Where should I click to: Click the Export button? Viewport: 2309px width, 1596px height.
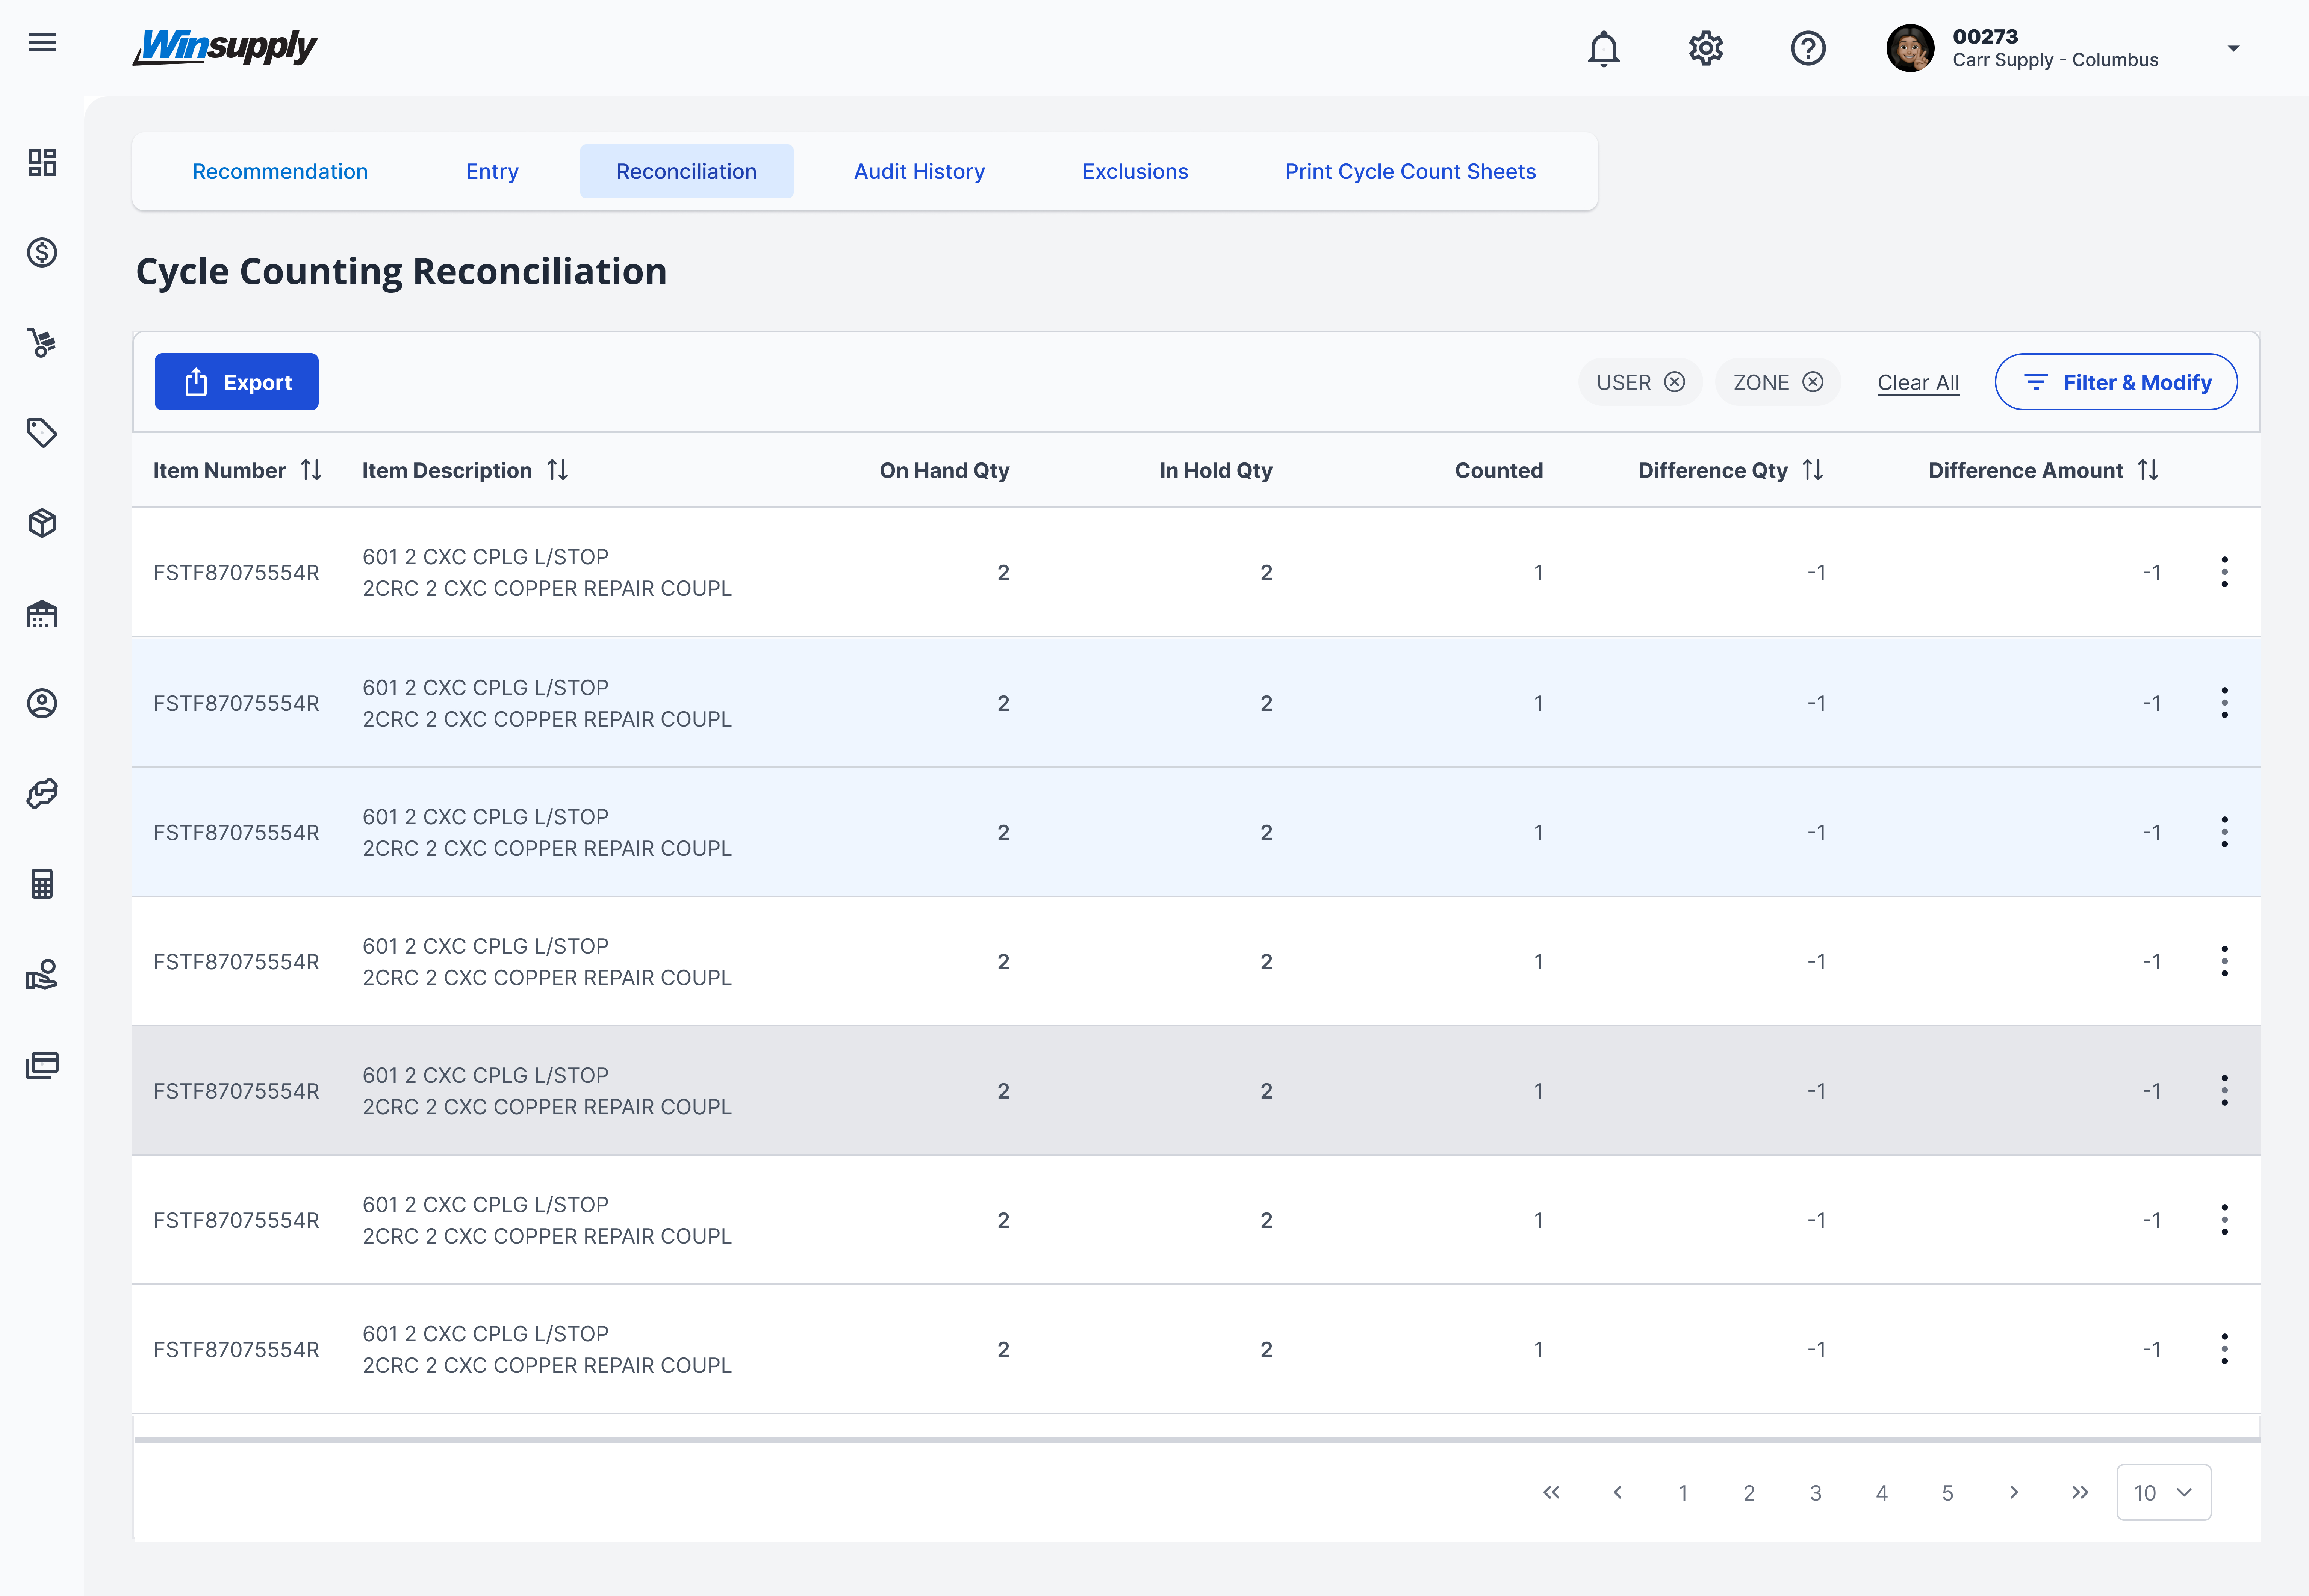pos(237,382)
